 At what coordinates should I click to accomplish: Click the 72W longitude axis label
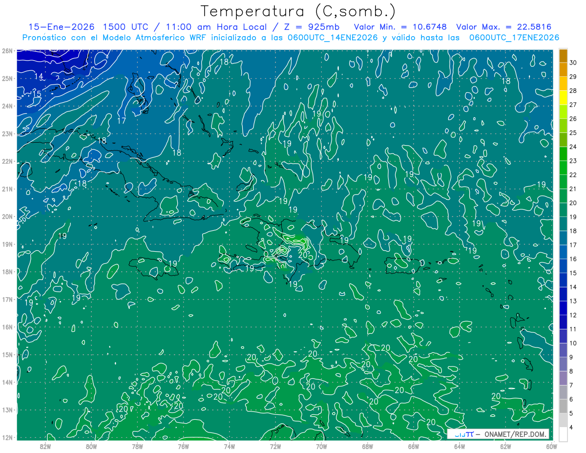point(275,446)
